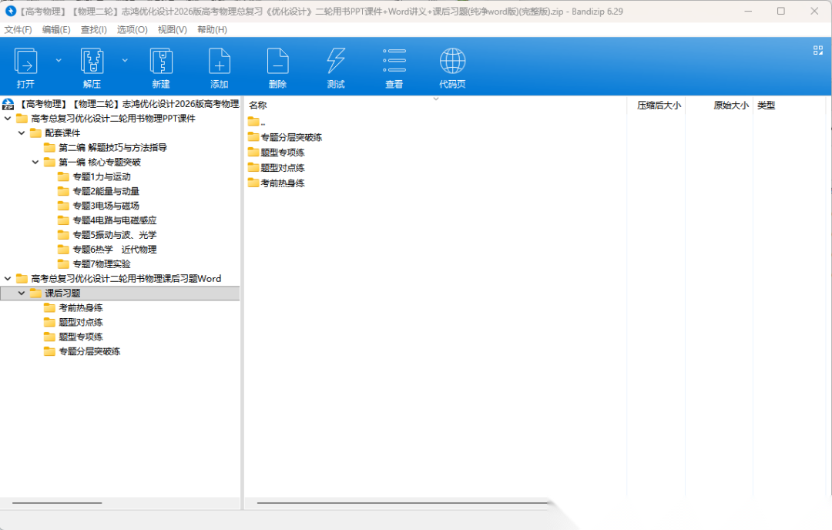
Task: Click the 新建 (New archive) icon
Action: (161, 62)
